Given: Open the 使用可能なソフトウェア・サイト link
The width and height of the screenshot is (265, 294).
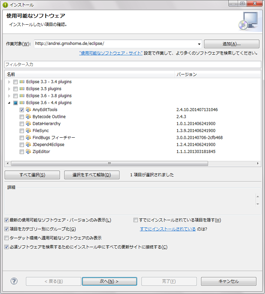Looking at the screenshot, I should coord(111,53).
